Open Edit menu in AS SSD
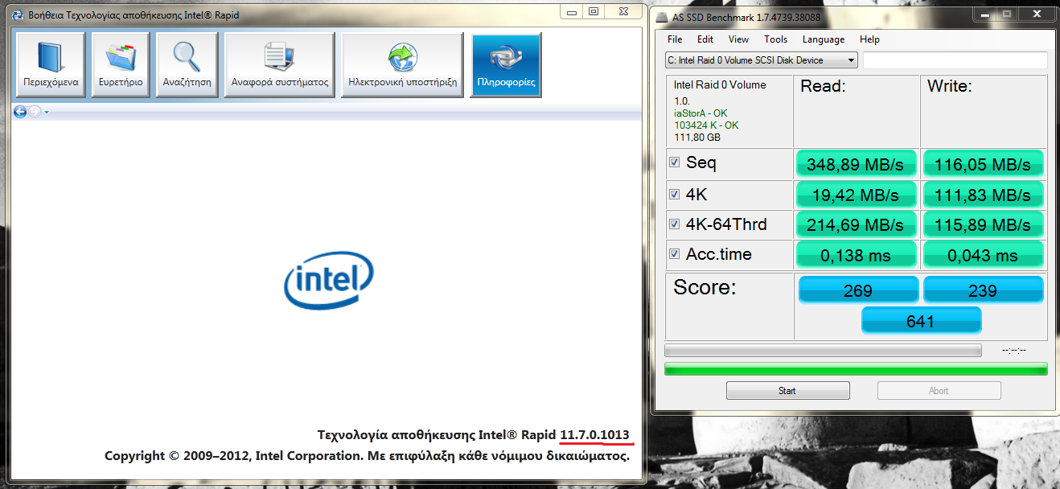The width and height of the screenshot is (1060, 489). coord(705,39)
